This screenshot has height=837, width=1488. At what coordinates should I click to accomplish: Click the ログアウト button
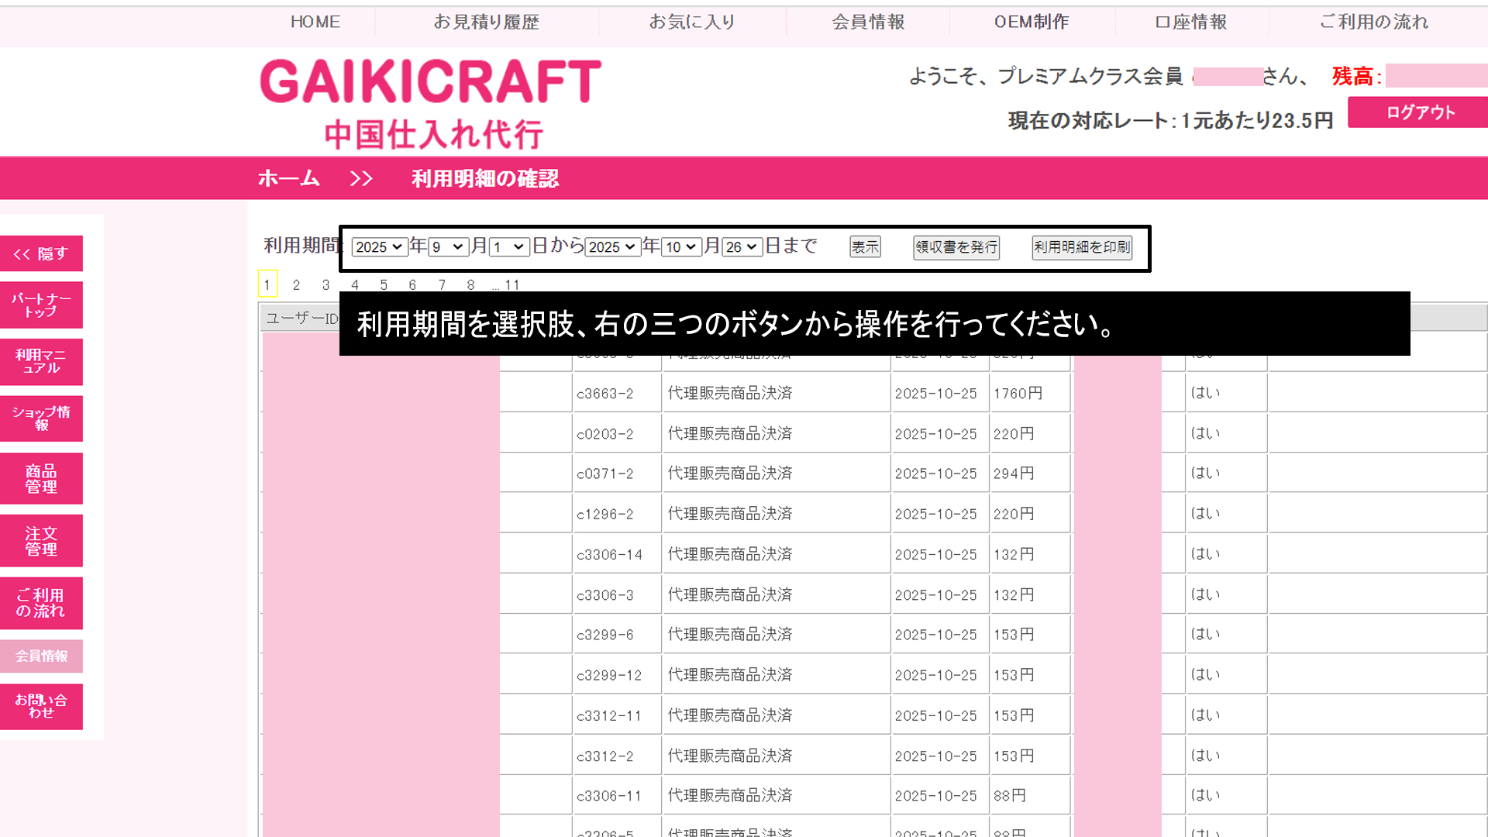tap(1420, 112)
